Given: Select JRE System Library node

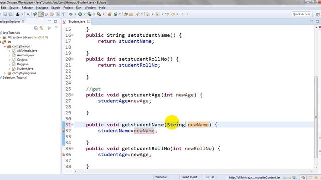Looking at the screenshot, I should pyautogui.click(x=28, y=37).
